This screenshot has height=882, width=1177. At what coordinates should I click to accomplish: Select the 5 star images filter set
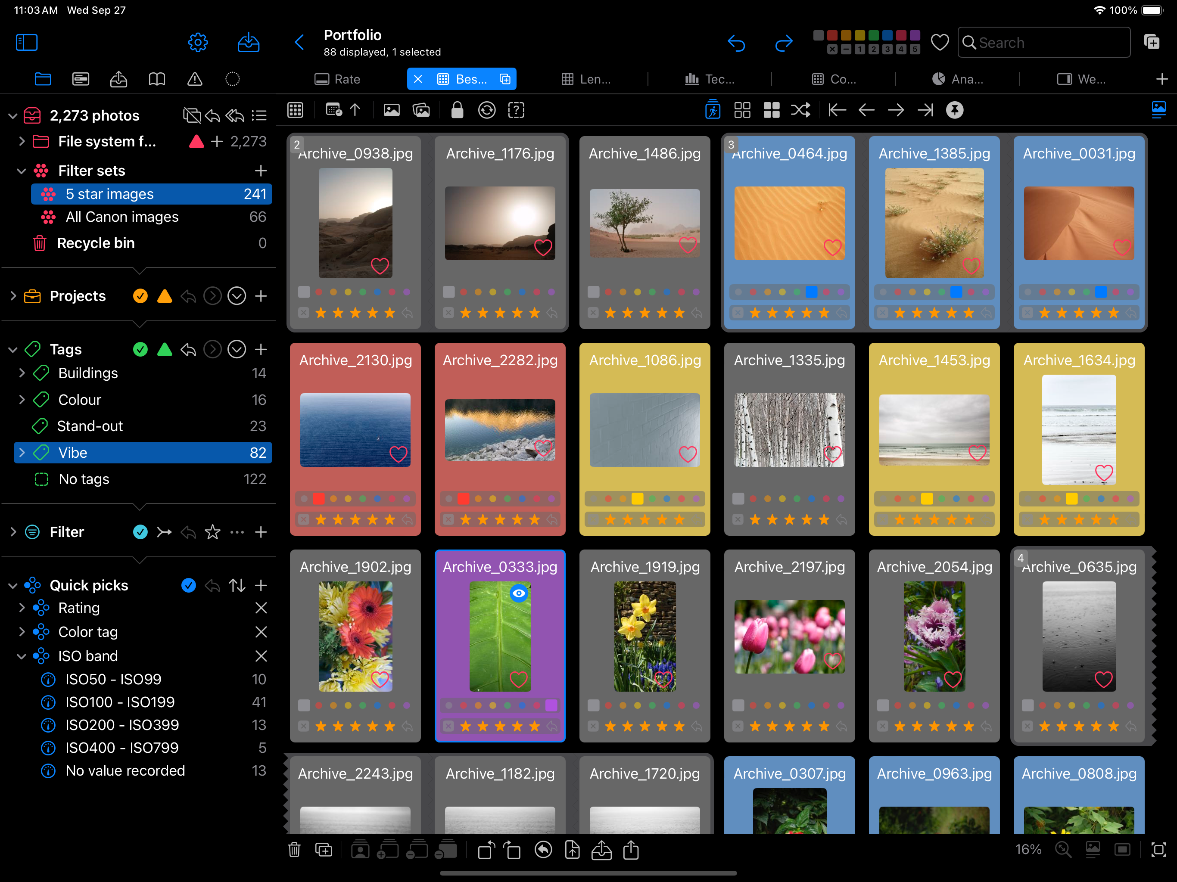point(152,194)
